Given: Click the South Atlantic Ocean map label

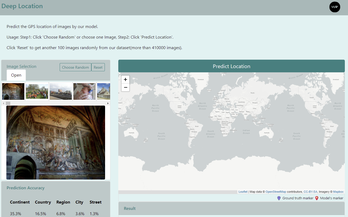Looking at the screenshot, I should 211,134.
